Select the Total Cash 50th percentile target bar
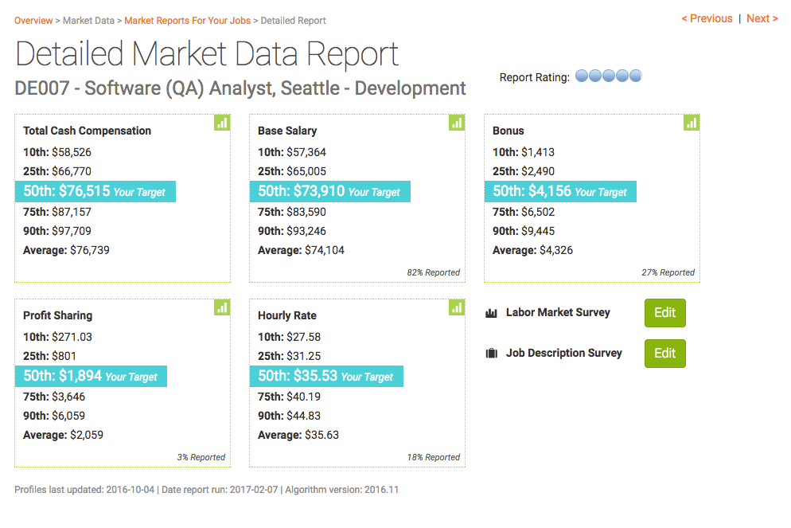The height and width of the screenshot is (528, 791). coord(95,191)
